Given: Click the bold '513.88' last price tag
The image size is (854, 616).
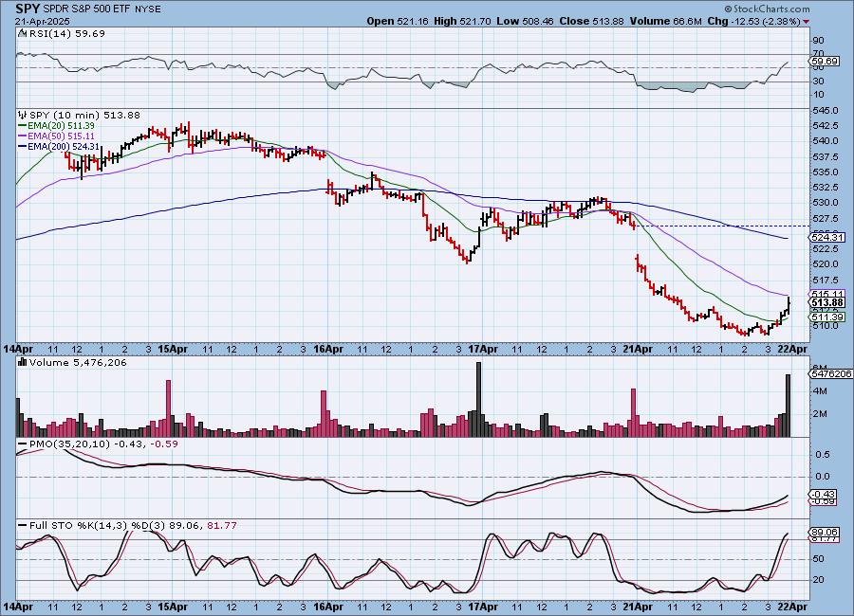Looking at the screenshot, I should 827,302.
